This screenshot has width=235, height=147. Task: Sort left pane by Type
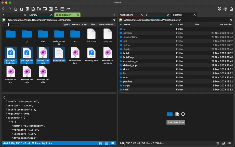click(x=67, y=24)
